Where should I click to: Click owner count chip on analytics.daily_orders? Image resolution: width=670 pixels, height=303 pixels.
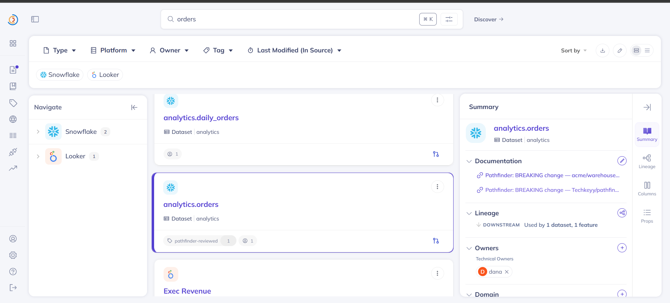point(173,154)
